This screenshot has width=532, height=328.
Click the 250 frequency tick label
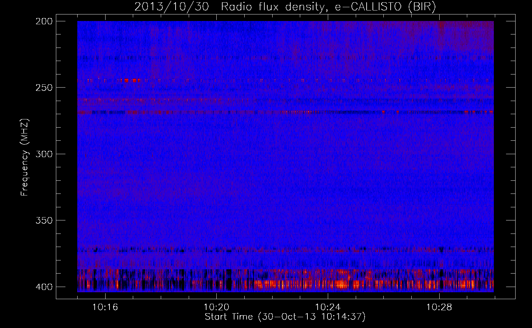44,88
